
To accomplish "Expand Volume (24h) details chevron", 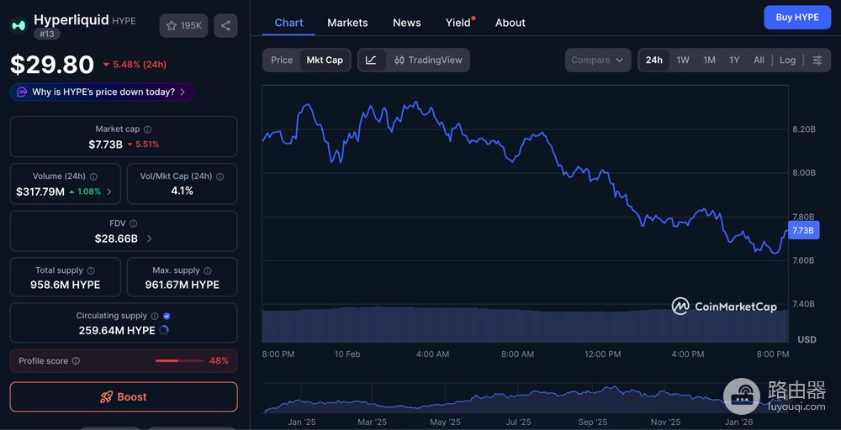I will (x=109, y=191).
